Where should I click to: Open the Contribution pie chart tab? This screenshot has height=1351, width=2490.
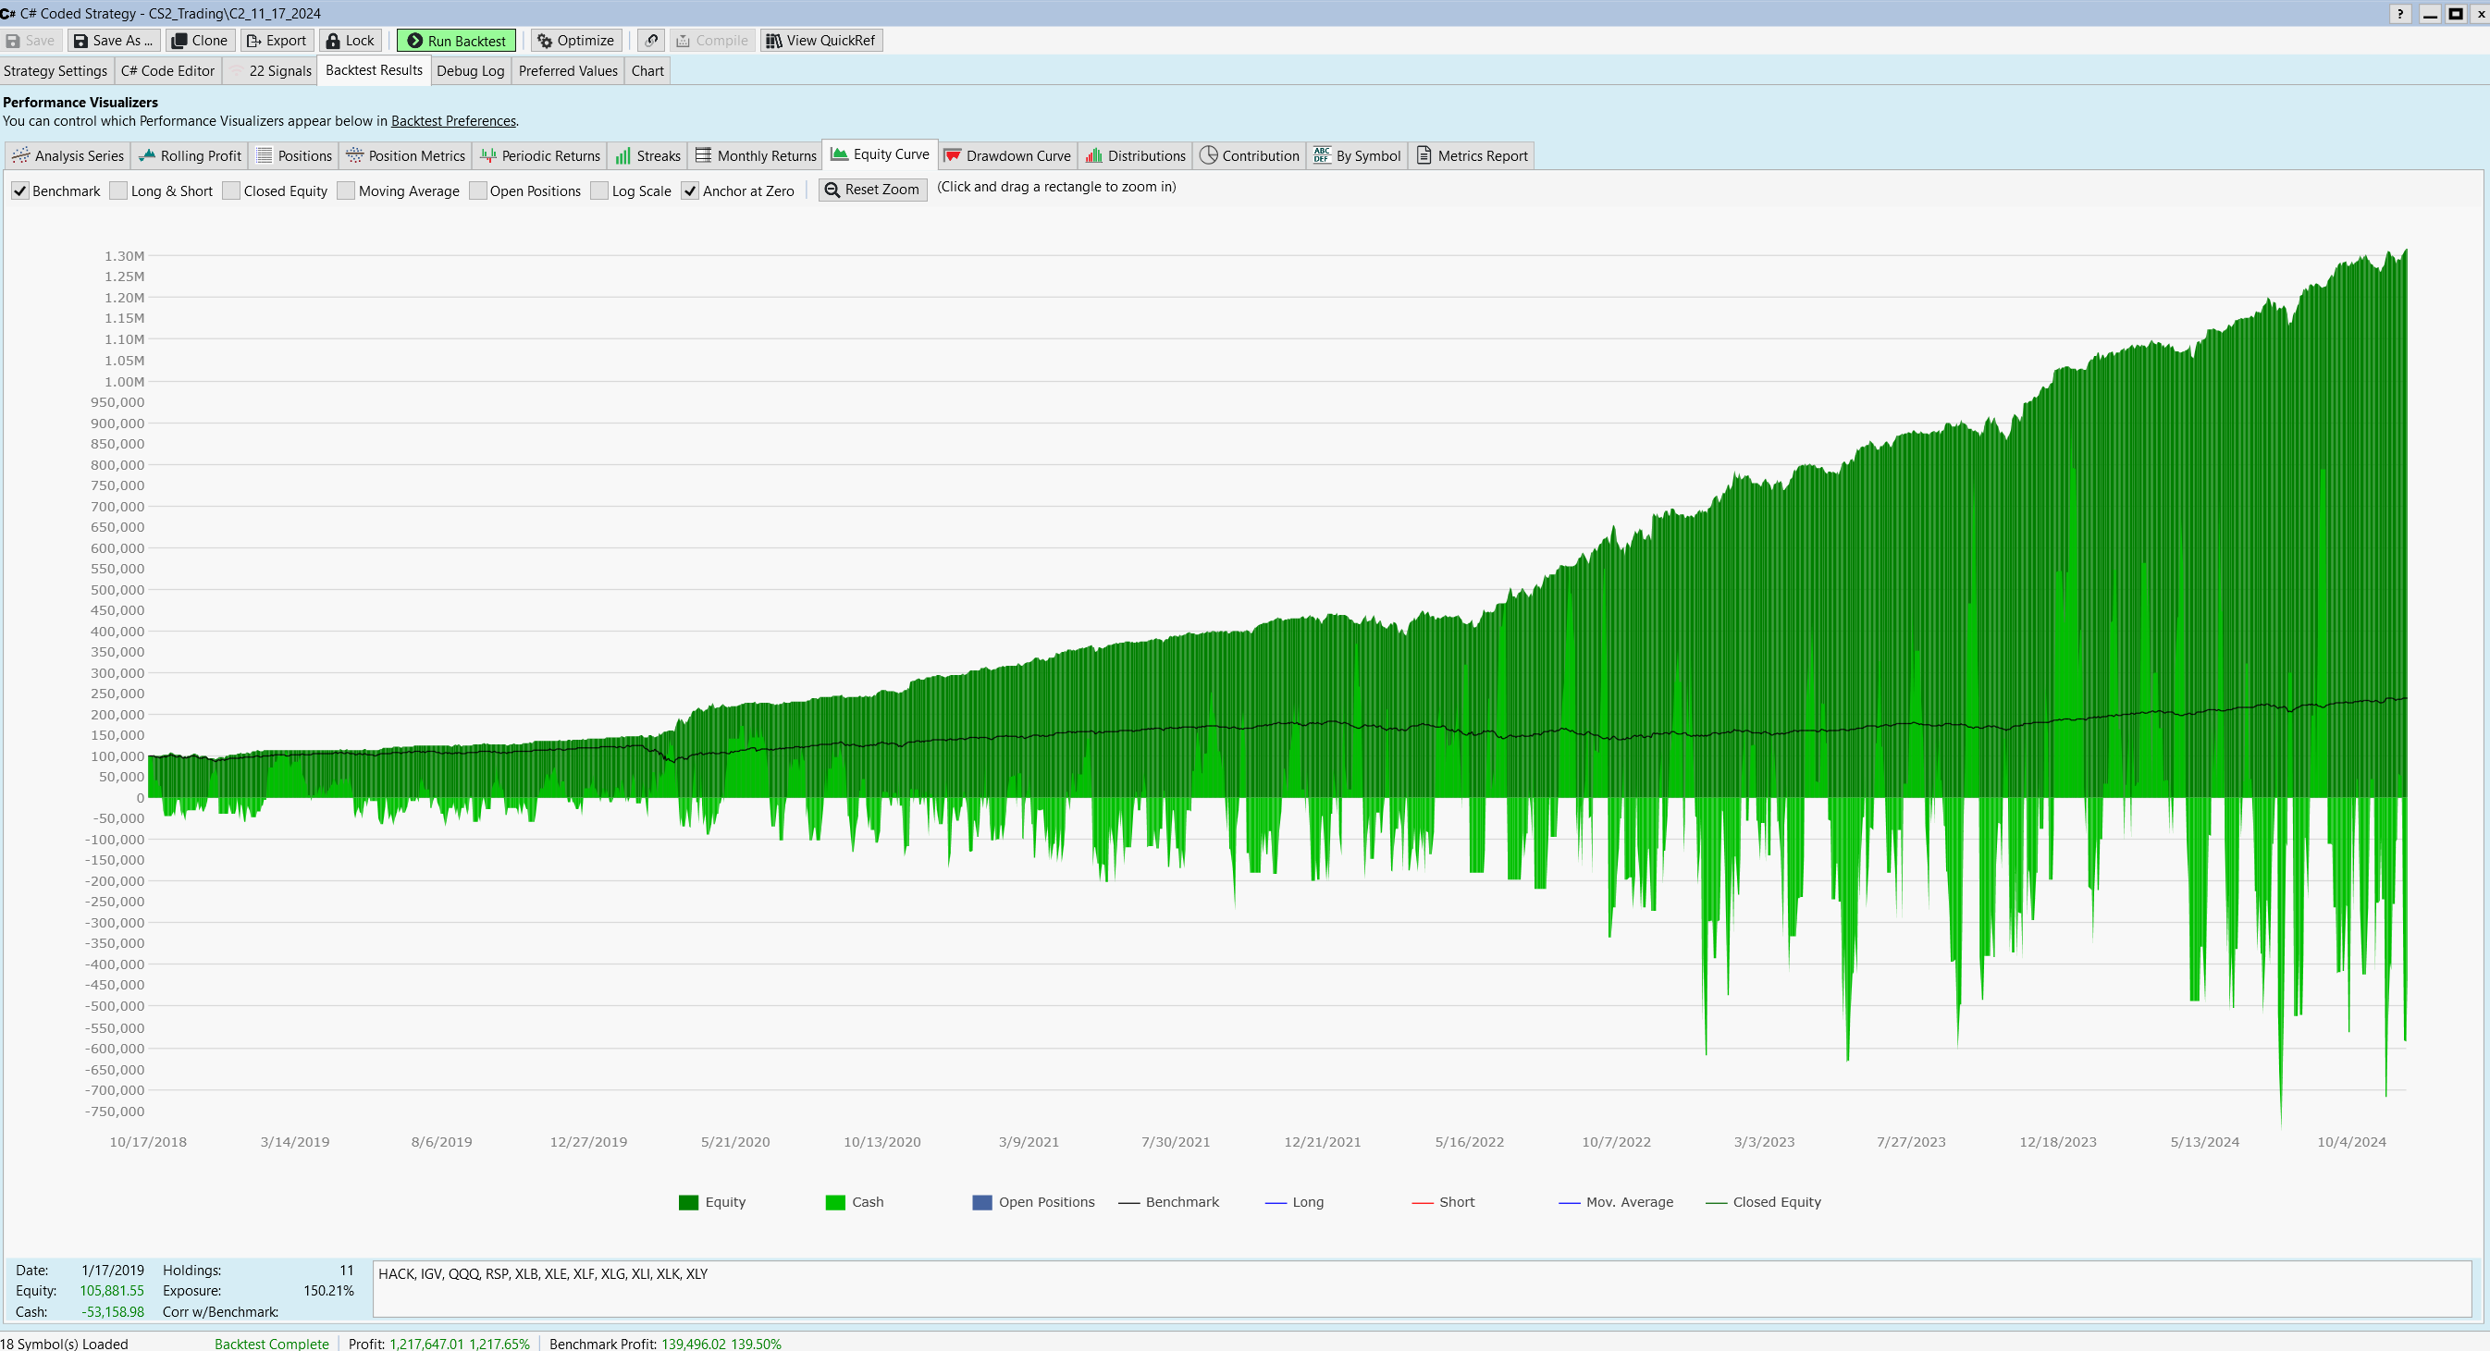pyautogui.click(x=1250, y=155)
